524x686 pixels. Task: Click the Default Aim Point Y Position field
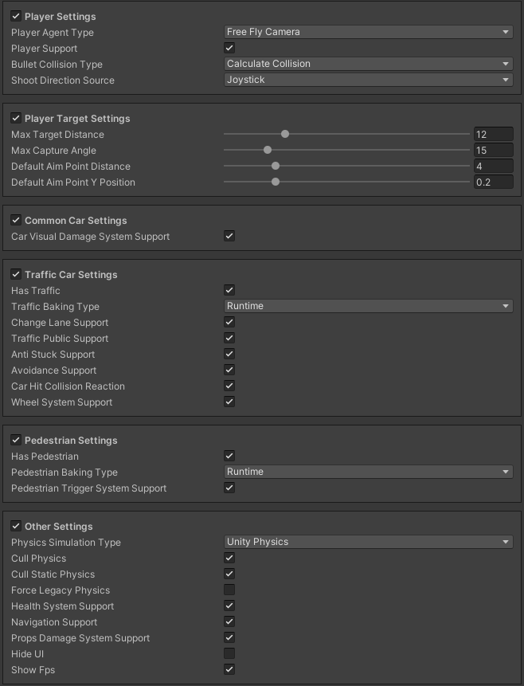pos(494,182)
